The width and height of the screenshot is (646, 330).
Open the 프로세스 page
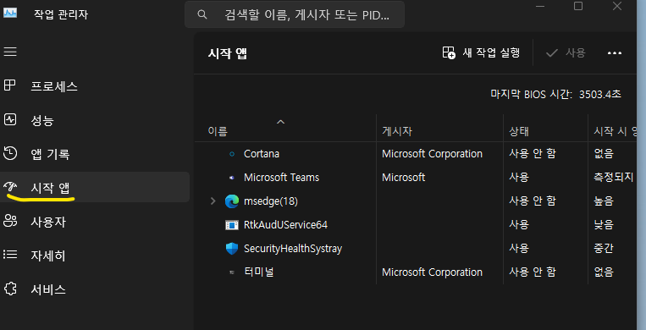(x=95, y=86)
